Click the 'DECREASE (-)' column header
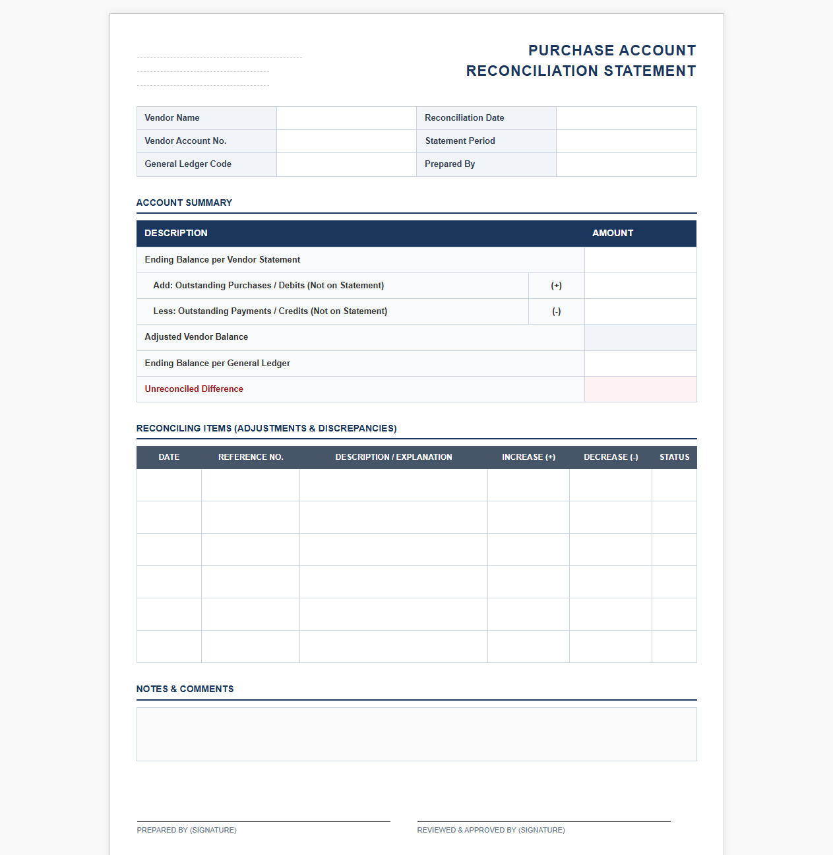Viewport: 833px width, 855px height. 611,457
